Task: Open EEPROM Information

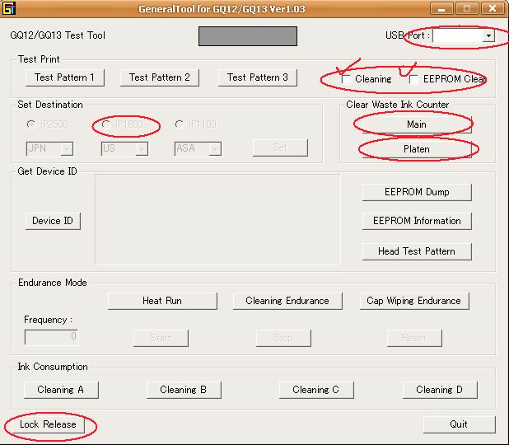Action: point(417,221)
